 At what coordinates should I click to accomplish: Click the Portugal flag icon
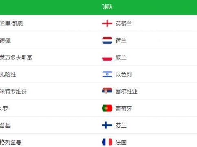(x=107, y=108)
